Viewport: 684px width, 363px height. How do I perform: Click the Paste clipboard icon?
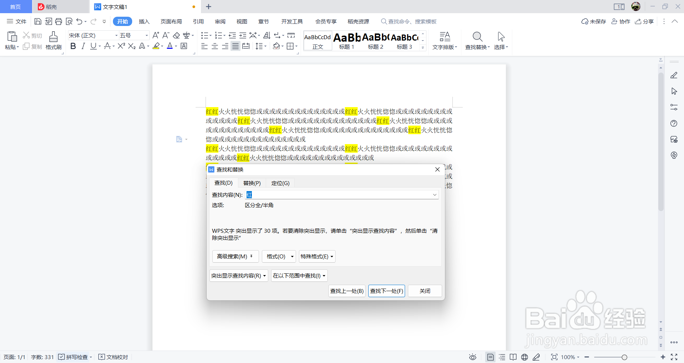pyautogui.click(x=12, y=37)
